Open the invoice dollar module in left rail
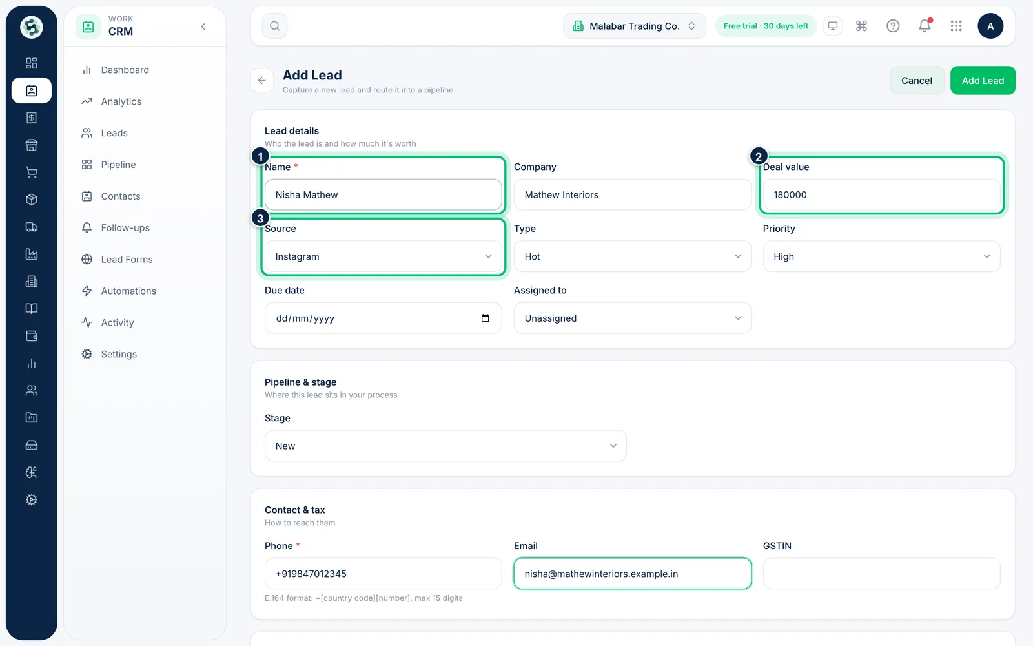 [x=32, y=118]
